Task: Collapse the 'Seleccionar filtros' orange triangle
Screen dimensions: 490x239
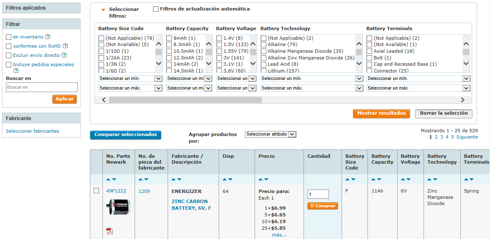Action: point(103,9)
